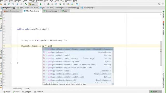The image size is (166, 93).
Task: Switch to MainActivity.java editor tab
Action: click(32, 11)
